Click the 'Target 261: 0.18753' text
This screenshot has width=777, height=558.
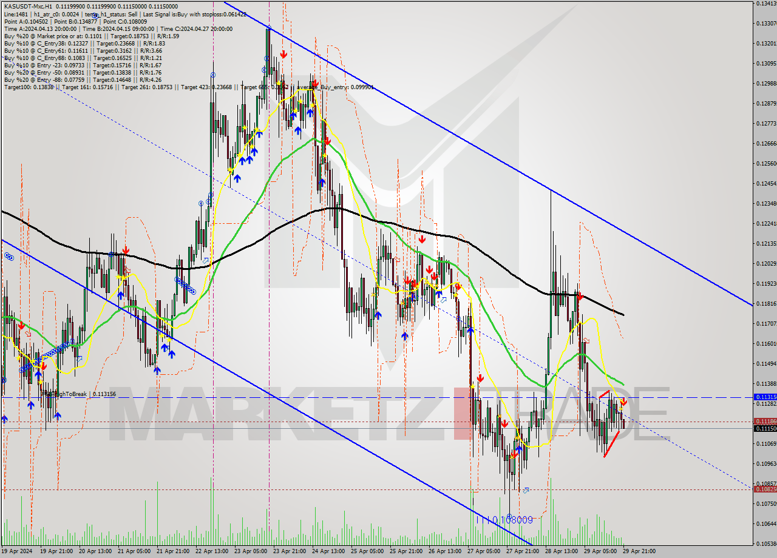click(x=147, y=87)
